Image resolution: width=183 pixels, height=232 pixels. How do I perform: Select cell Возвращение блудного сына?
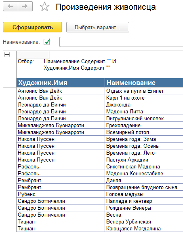pos(144,187)
